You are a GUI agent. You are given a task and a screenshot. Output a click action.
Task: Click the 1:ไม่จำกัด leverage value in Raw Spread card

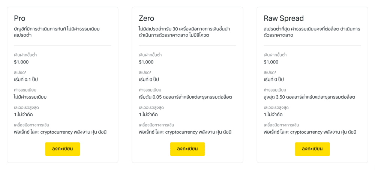pos(273,114)
